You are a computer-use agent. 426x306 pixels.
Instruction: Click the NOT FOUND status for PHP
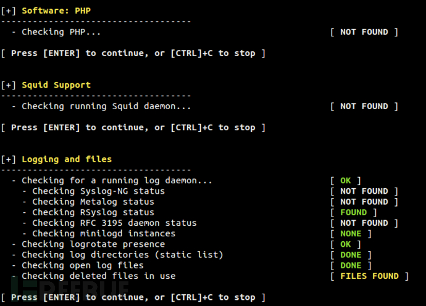point(364,32)
